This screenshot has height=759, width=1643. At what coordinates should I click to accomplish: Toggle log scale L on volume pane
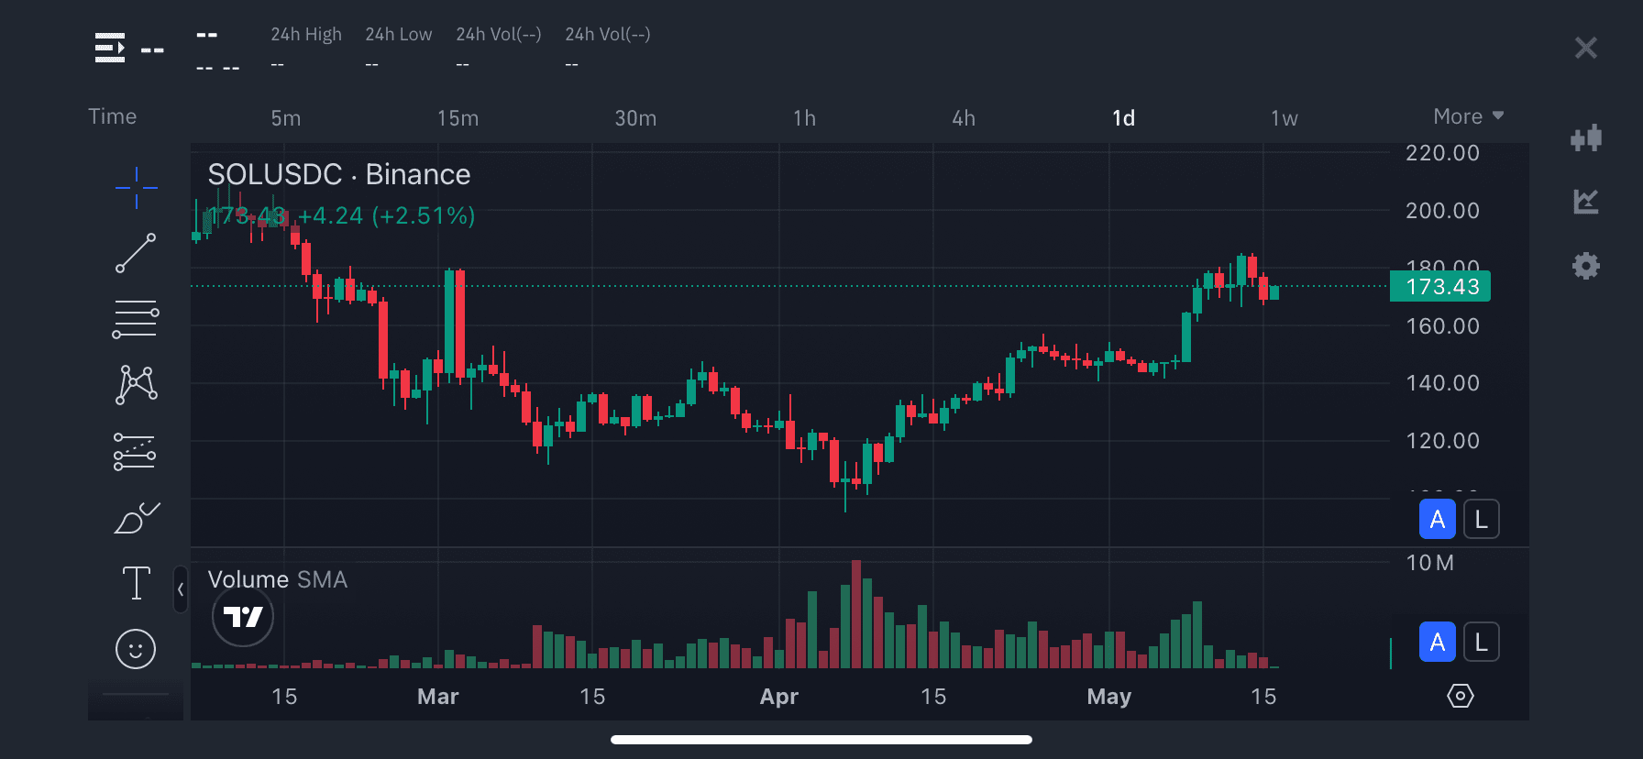pos(1482,642)
